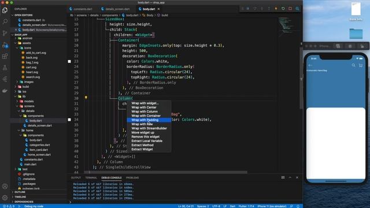
Task: Click the editor horizontal scrollbar
Action: click(x=166, y=172)
